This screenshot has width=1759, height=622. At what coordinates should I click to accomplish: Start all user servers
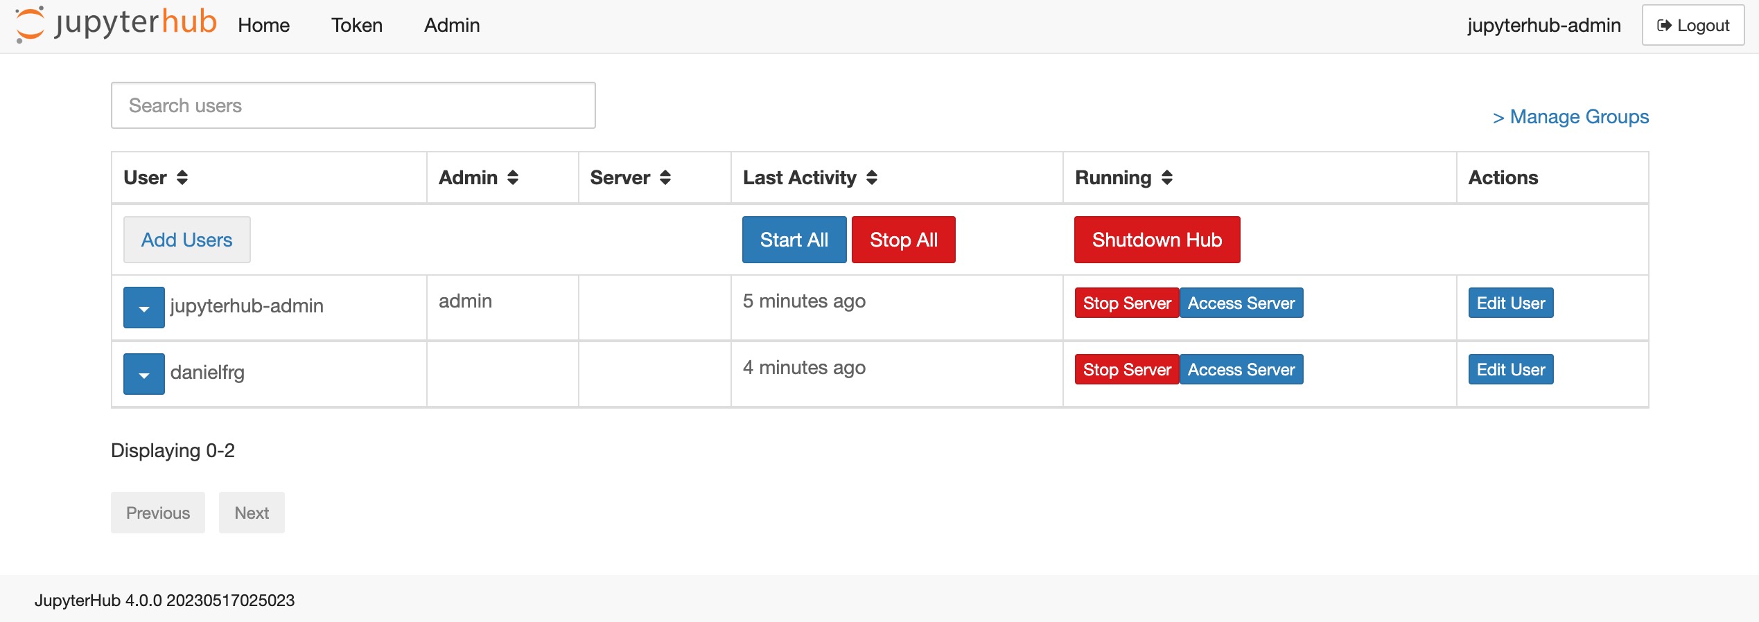pyautogui.click(x=794, y=240)
